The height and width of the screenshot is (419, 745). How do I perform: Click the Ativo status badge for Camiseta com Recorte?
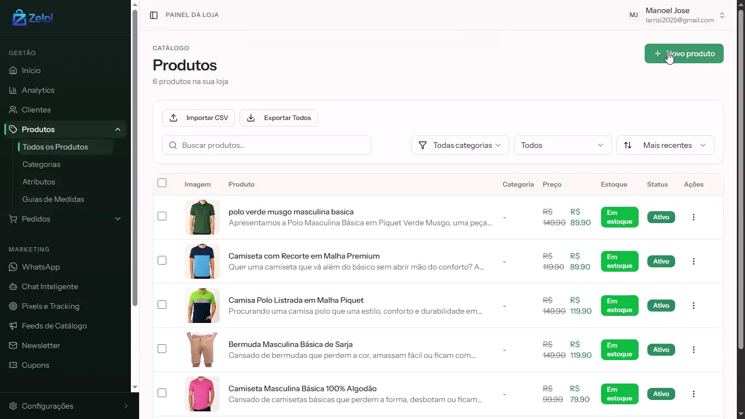click(x=661, y=261)
